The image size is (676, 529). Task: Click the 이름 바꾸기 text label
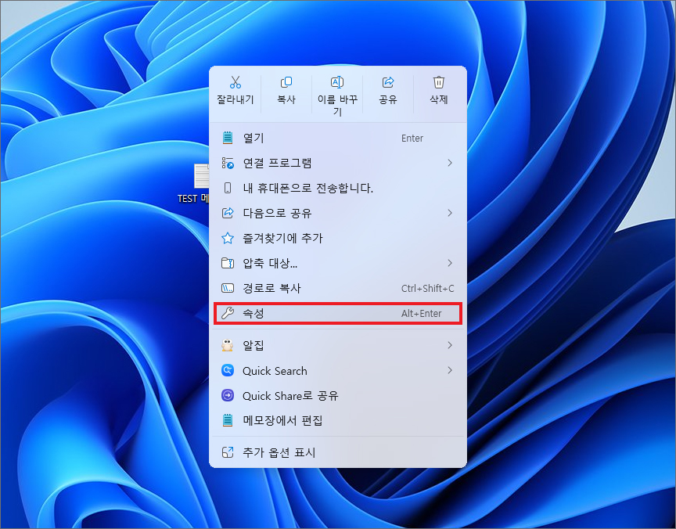tap(337, 105)
